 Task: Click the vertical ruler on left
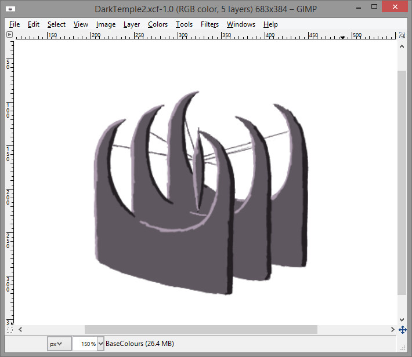[x=10, y=183]
